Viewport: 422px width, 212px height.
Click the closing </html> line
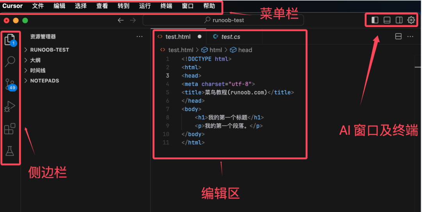pos(193,143)
